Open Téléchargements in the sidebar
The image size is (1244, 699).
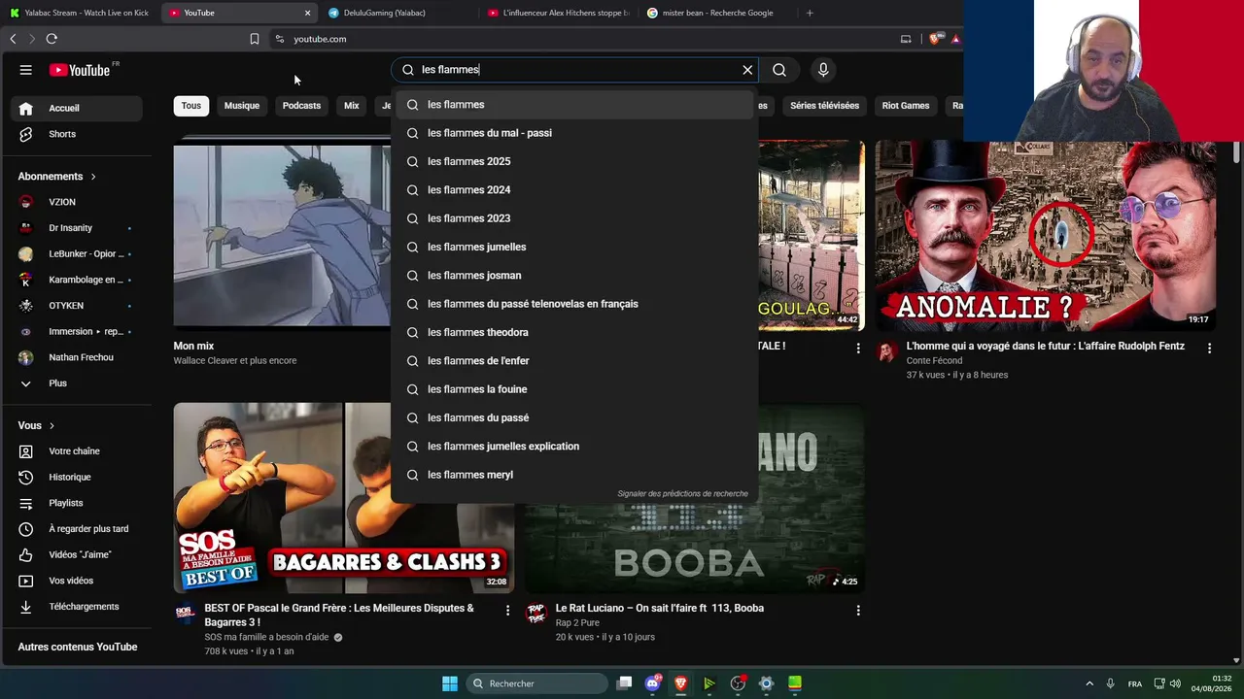point(76,607)
